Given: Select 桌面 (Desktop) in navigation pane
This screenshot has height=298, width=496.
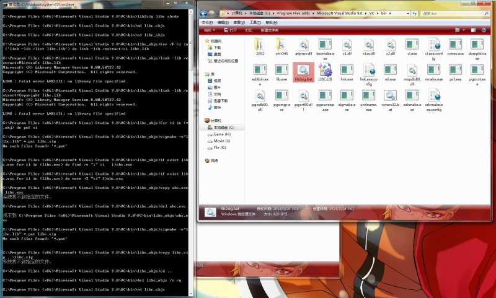Looking at the screenshot, I should coord(214,54).
